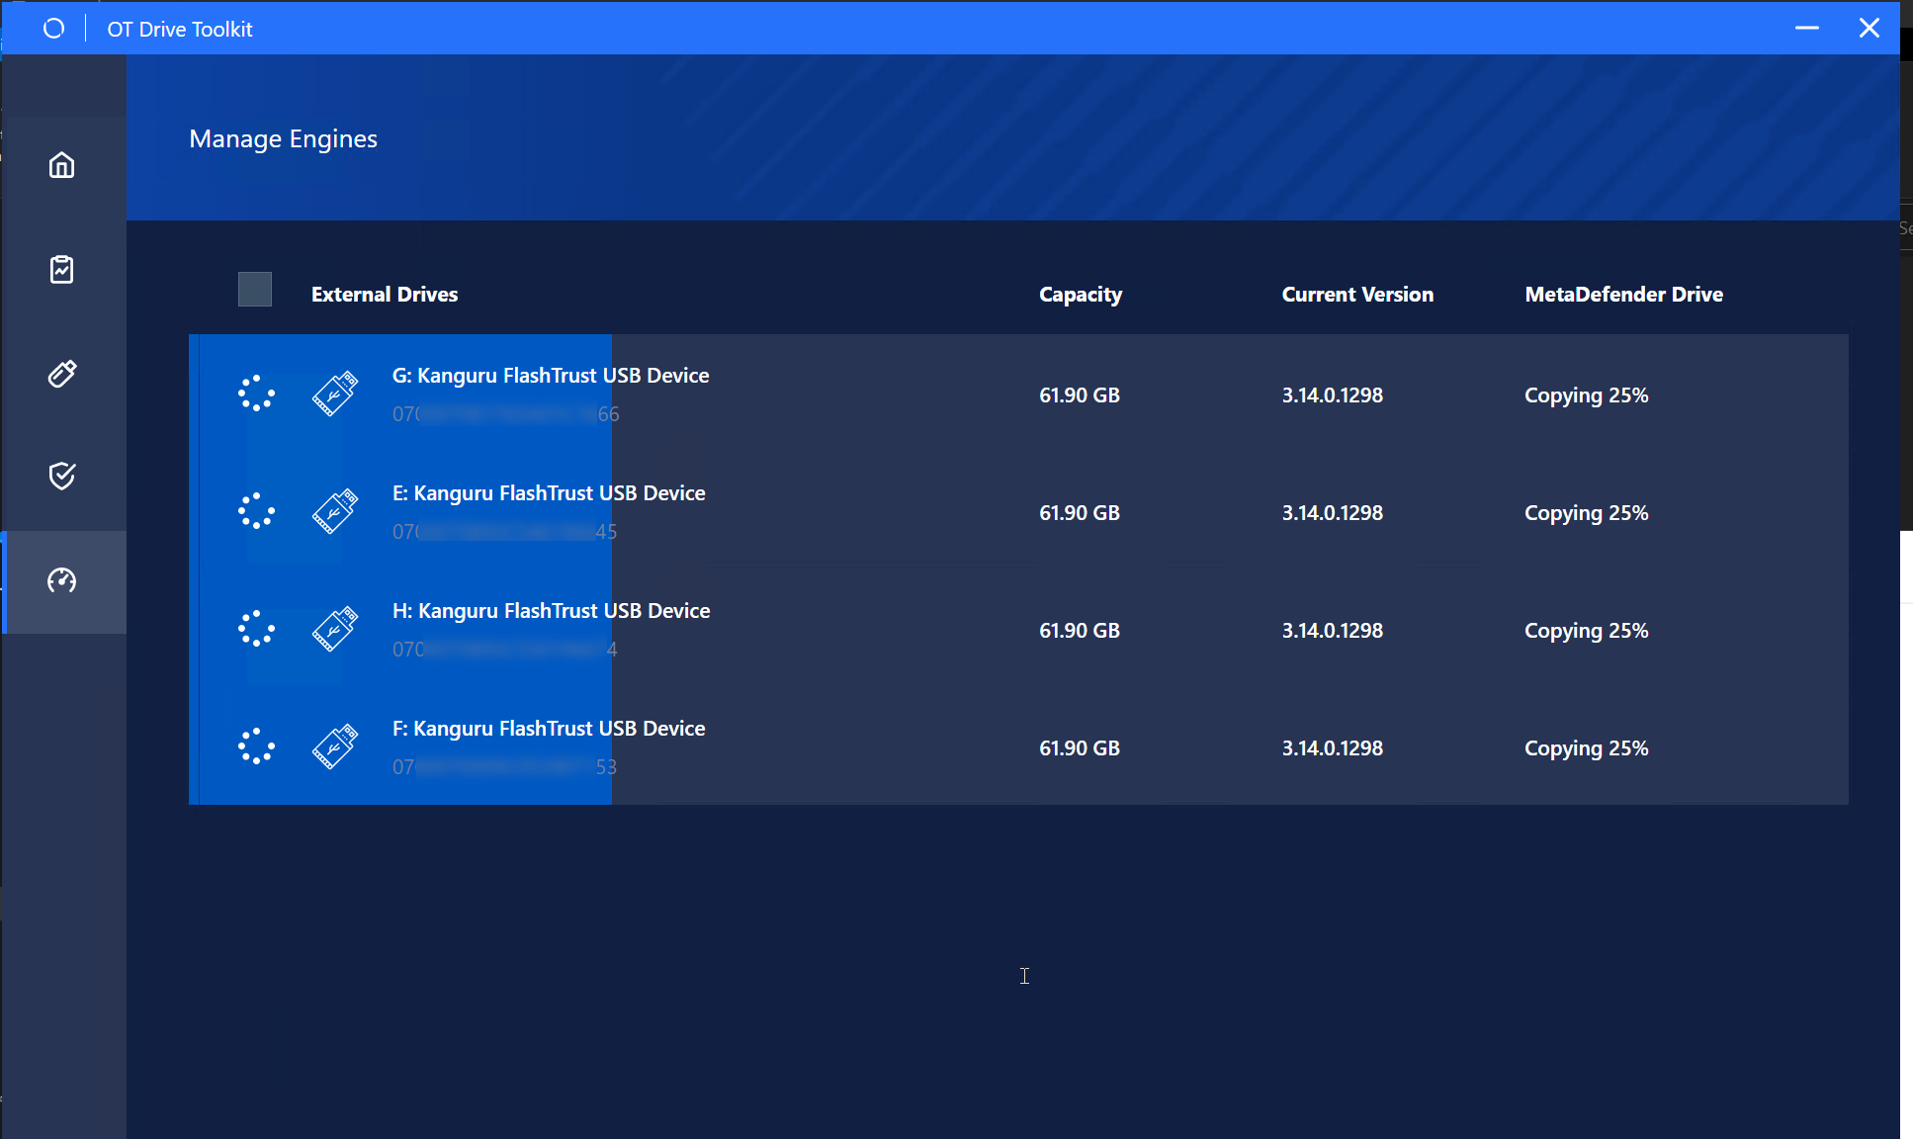This screenshot has height=1139, width=1913.
Task: Click the Manage Engines page heading
Action: tap(284, 139)
